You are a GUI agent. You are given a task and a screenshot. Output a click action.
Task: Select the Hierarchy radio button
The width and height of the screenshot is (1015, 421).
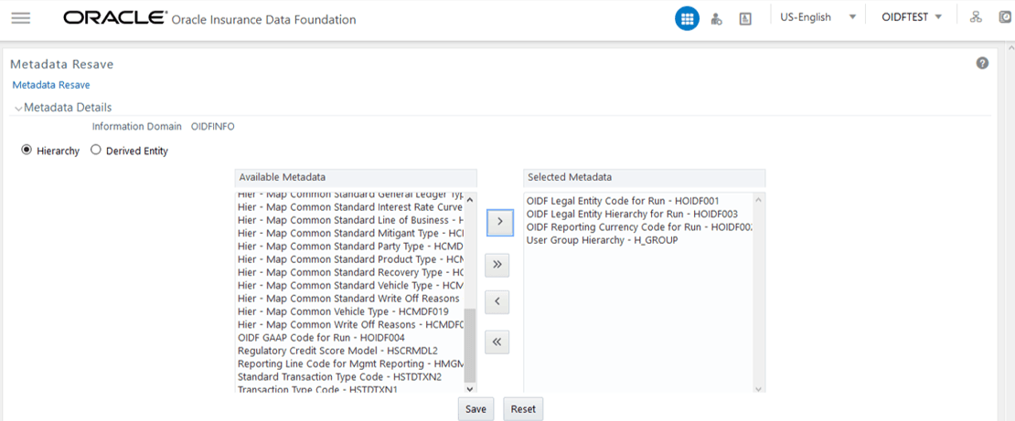[x=26, y=150]
